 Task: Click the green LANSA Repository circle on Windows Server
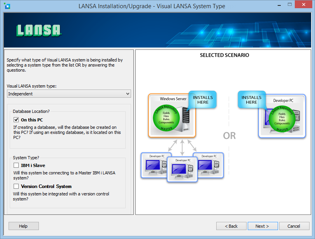coord(166,118)
